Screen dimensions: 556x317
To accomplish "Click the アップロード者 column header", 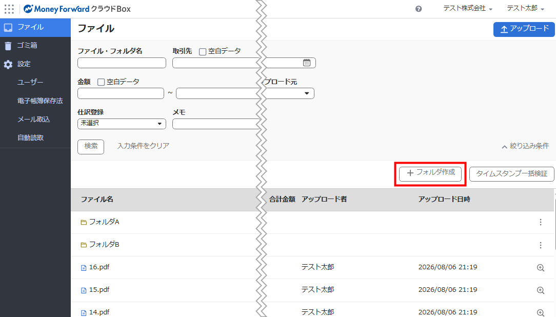I will [x=324, y=199].
